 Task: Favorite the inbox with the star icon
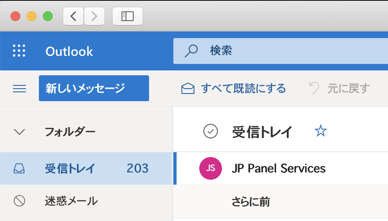320,131
